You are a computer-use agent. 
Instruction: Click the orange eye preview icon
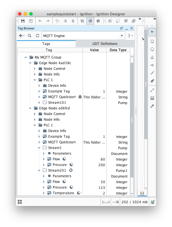(x=142, y=193)
